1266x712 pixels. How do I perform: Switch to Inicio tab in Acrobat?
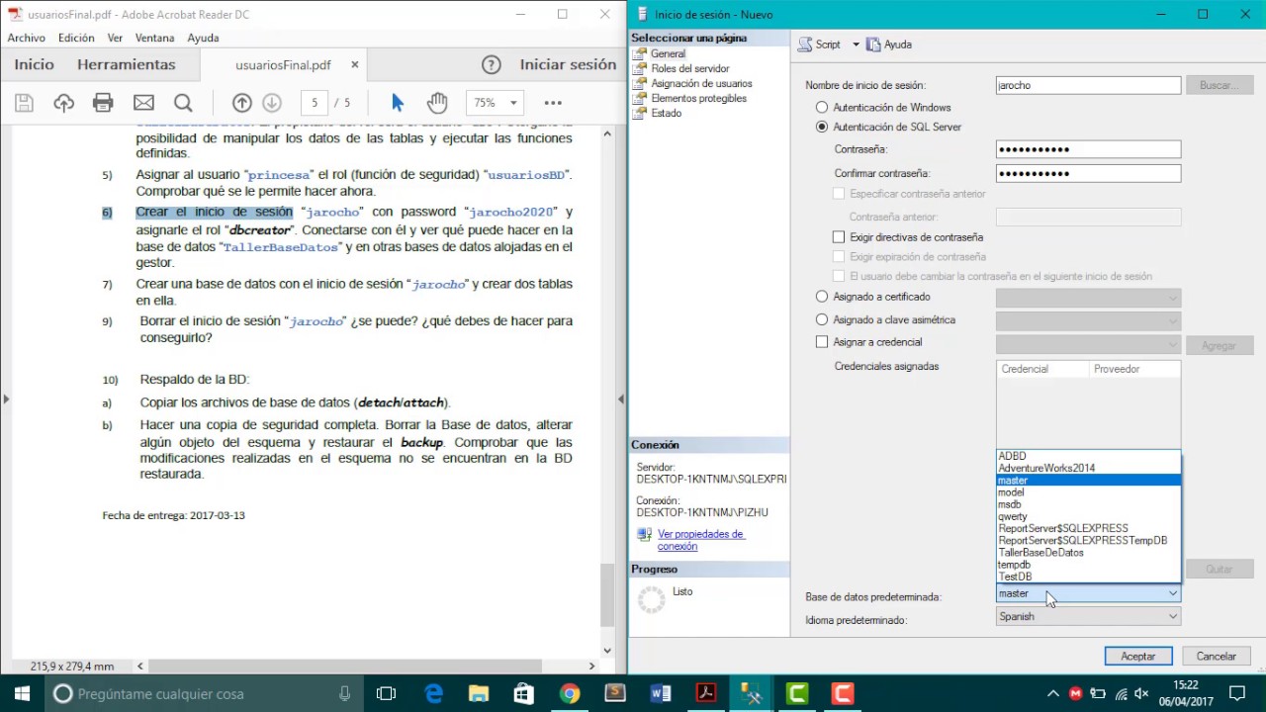pos(35,64)
